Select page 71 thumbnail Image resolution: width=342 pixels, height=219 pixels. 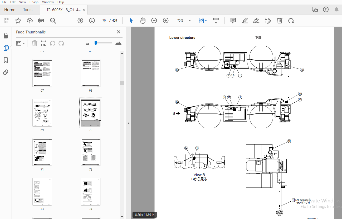(x=42, y=152)
